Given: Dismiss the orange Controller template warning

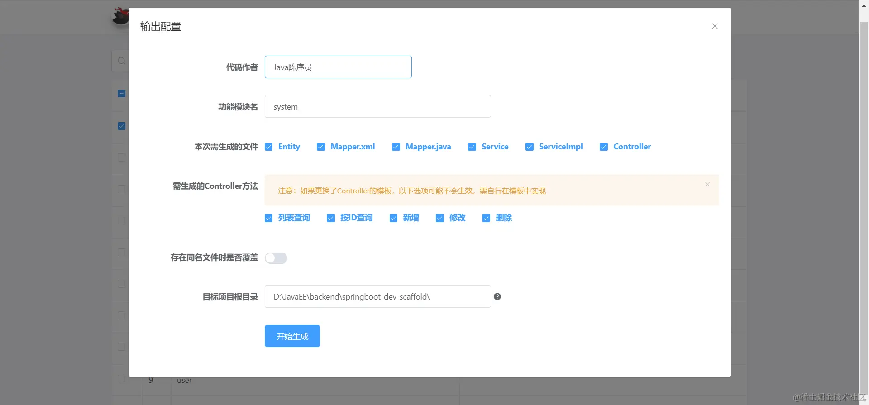Looking at the screenshot, I should 707,185.
